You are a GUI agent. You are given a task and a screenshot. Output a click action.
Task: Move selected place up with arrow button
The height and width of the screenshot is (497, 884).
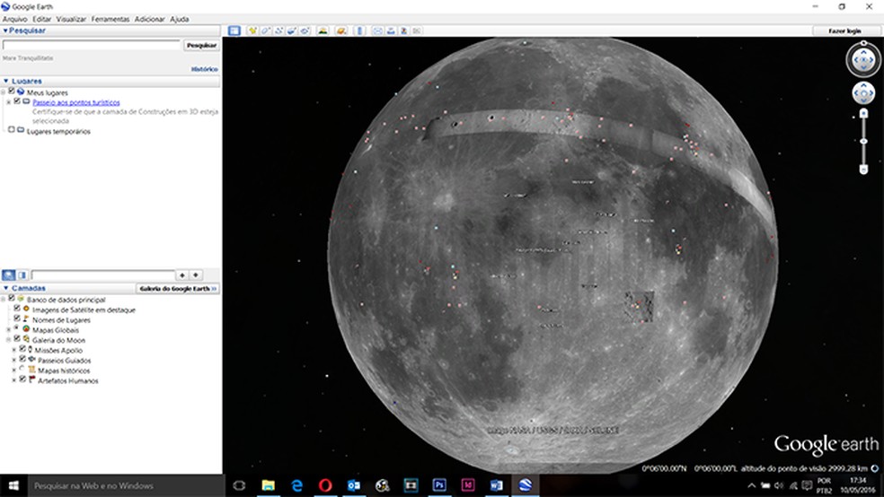pyautogui.click(x=182, y=275)
